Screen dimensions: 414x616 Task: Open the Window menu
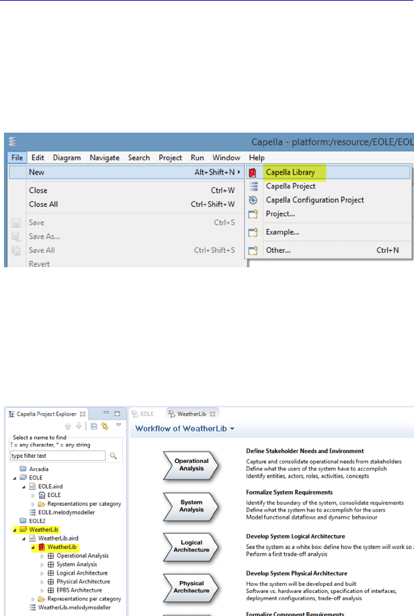click(x=226, y=158)
